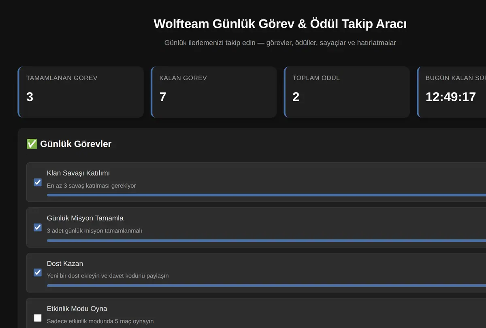Uncheck the Dost Kazan checkbox
486x328 pixels.
[x=38, y=273]
